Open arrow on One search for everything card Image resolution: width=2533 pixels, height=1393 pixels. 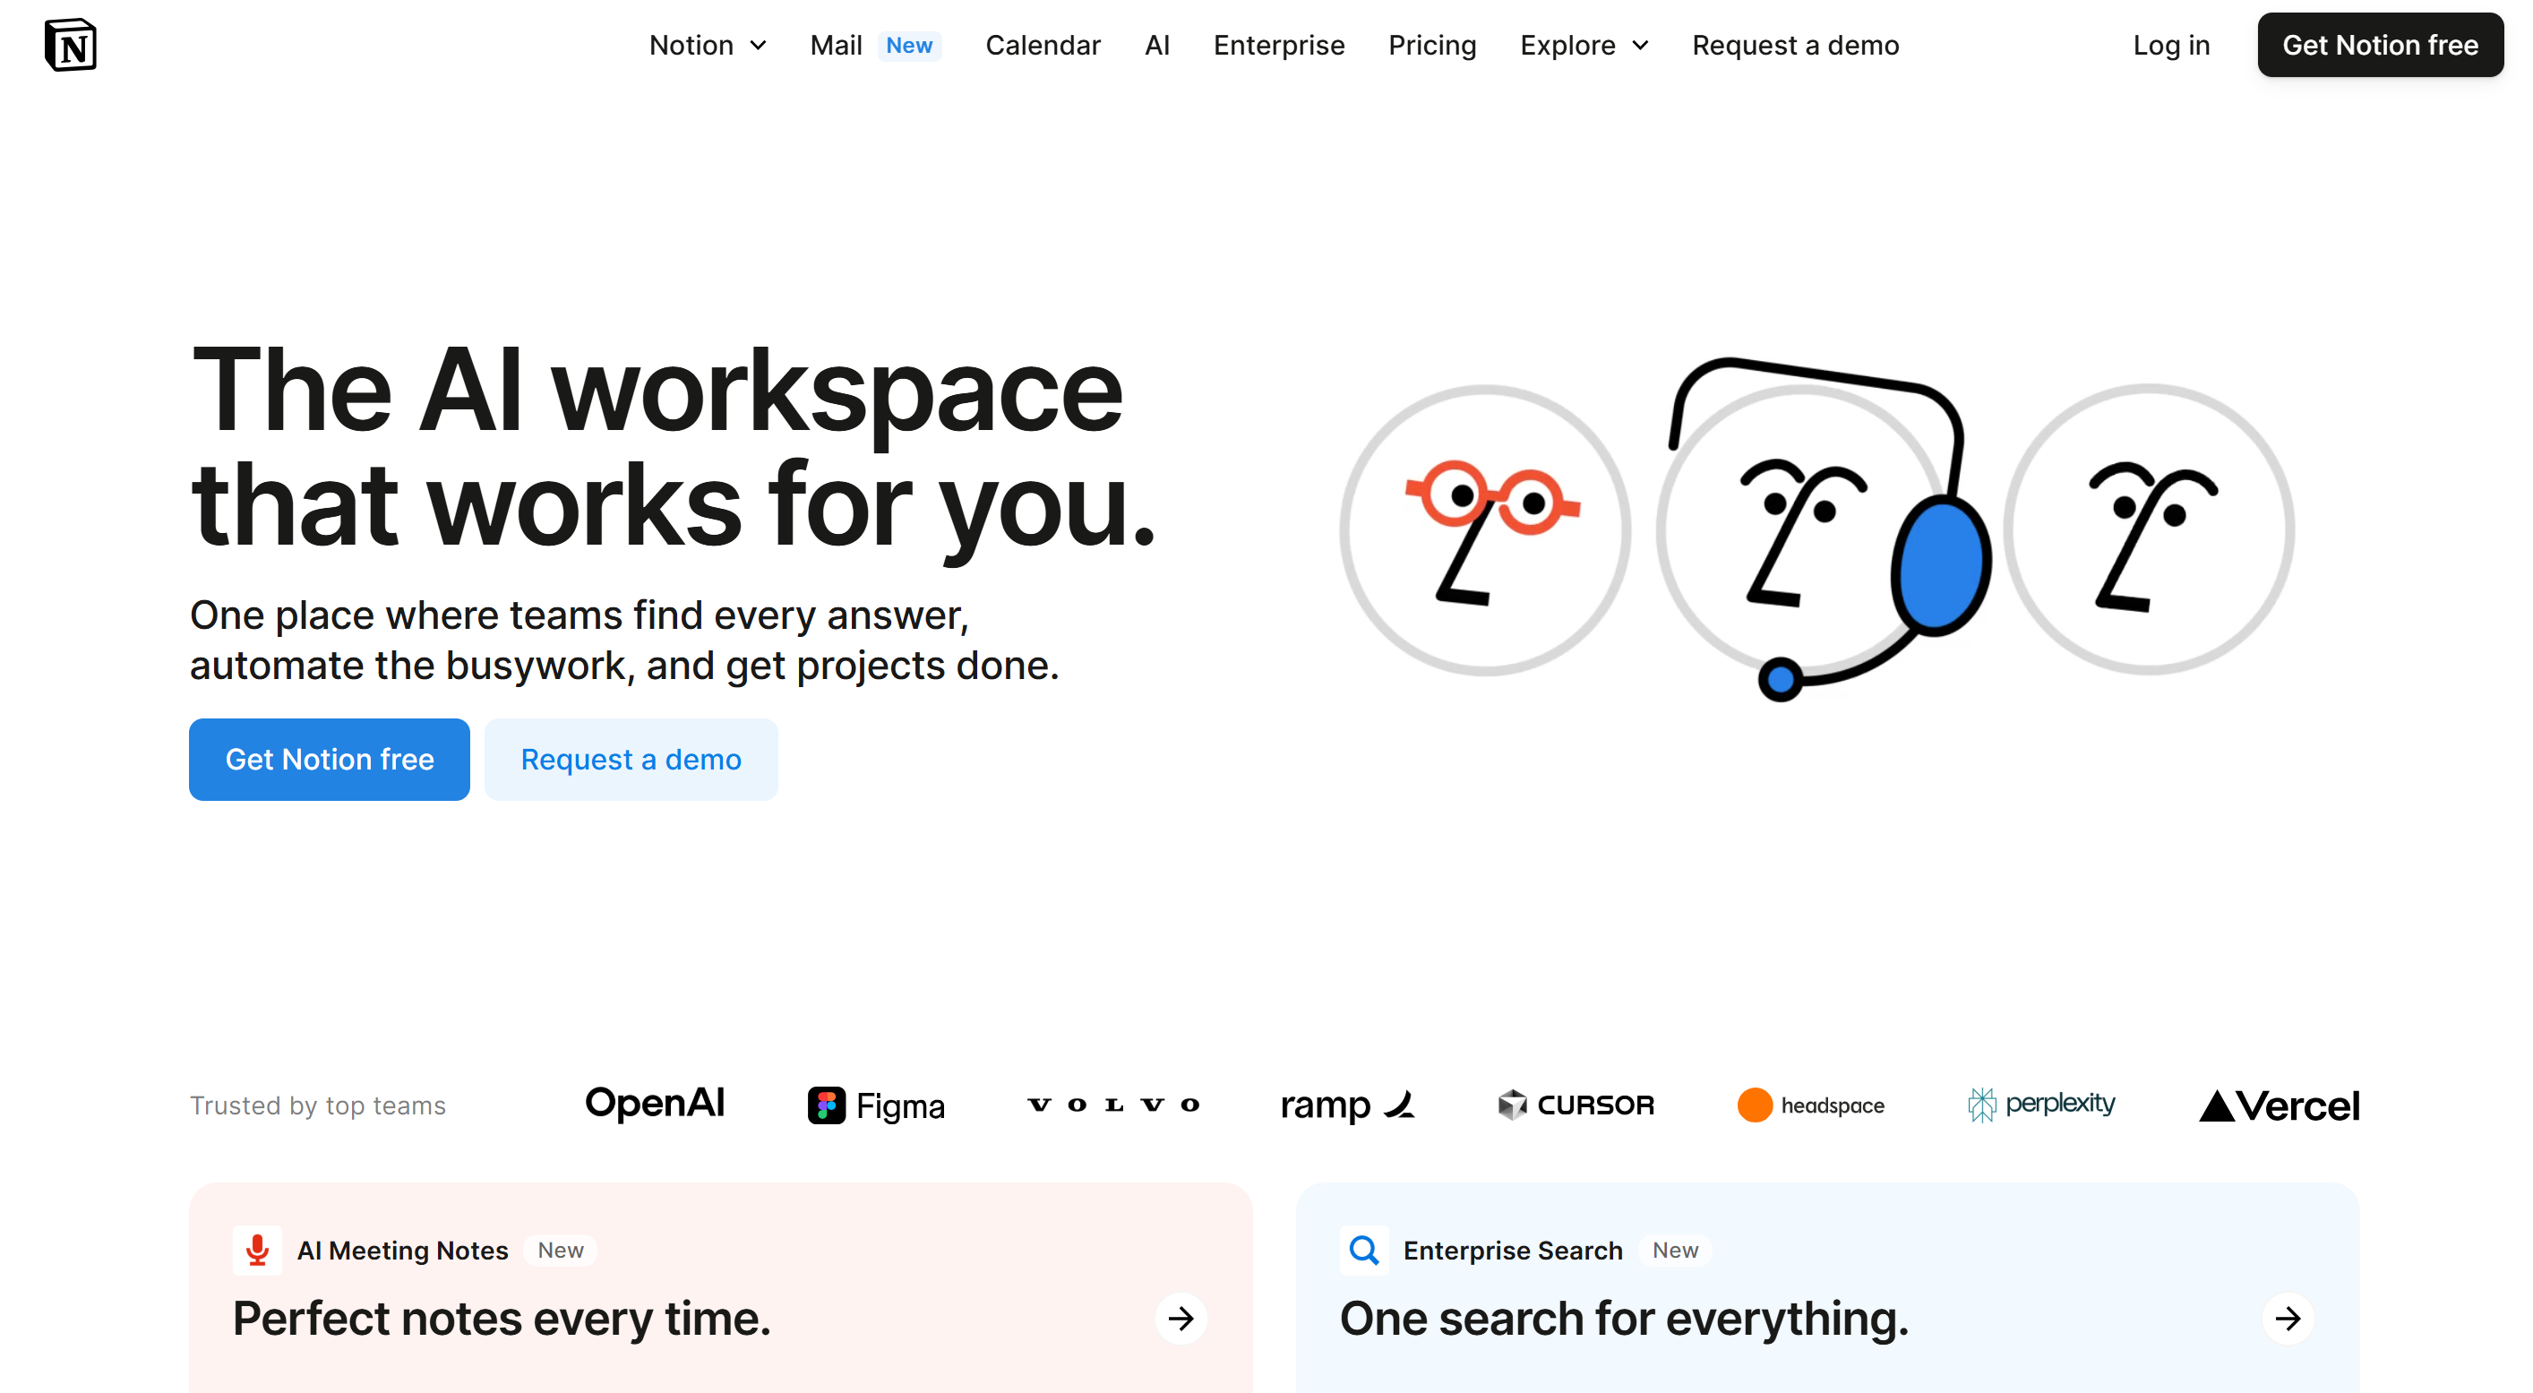tap(2288, 1319)
